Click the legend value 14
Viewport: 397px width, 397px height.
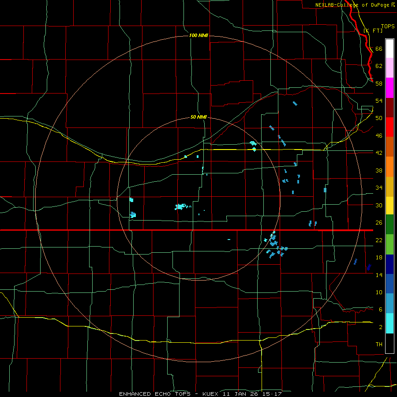379,275
